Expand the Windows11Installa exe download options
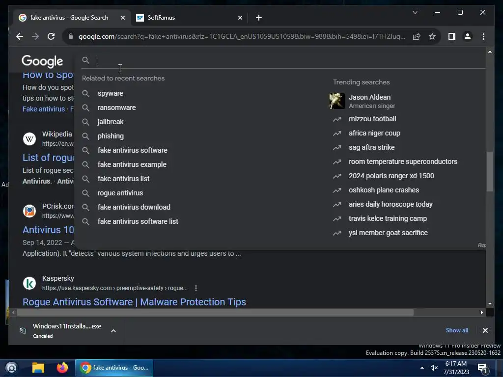The height and width of the screenshot is (377, 503). (113, 331)
